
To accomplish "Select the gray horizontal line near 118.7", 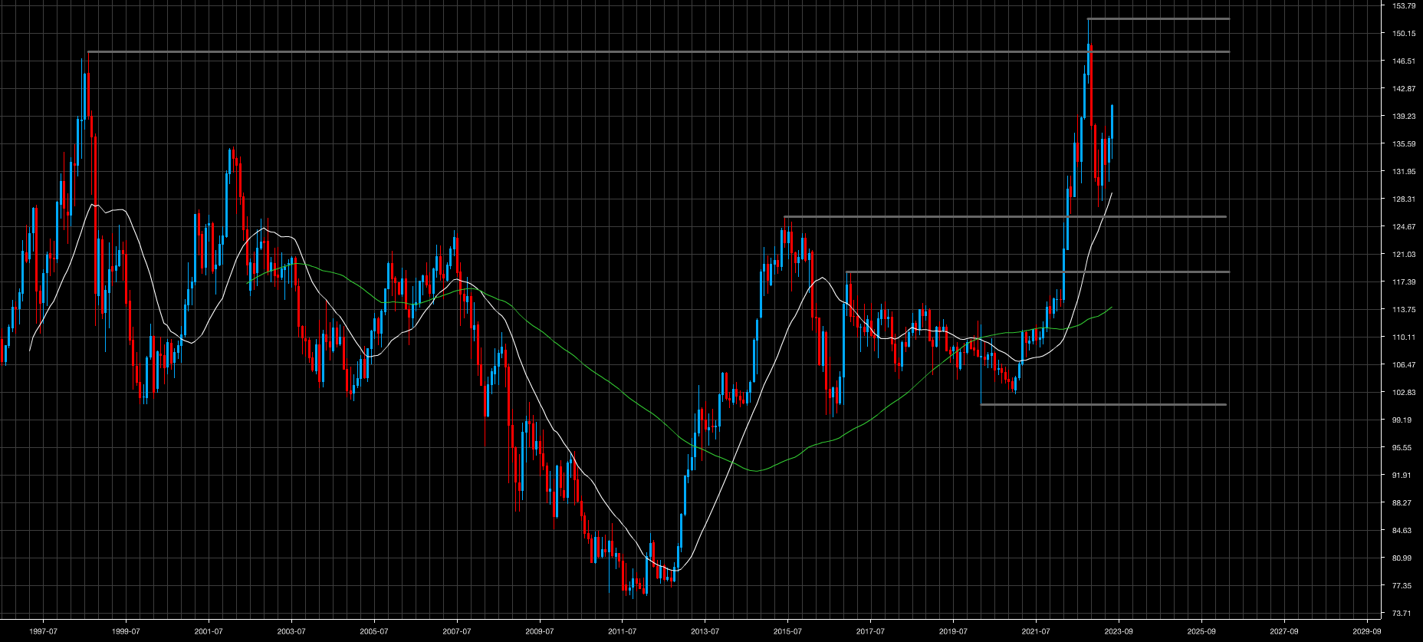I will pos(1037,272).
